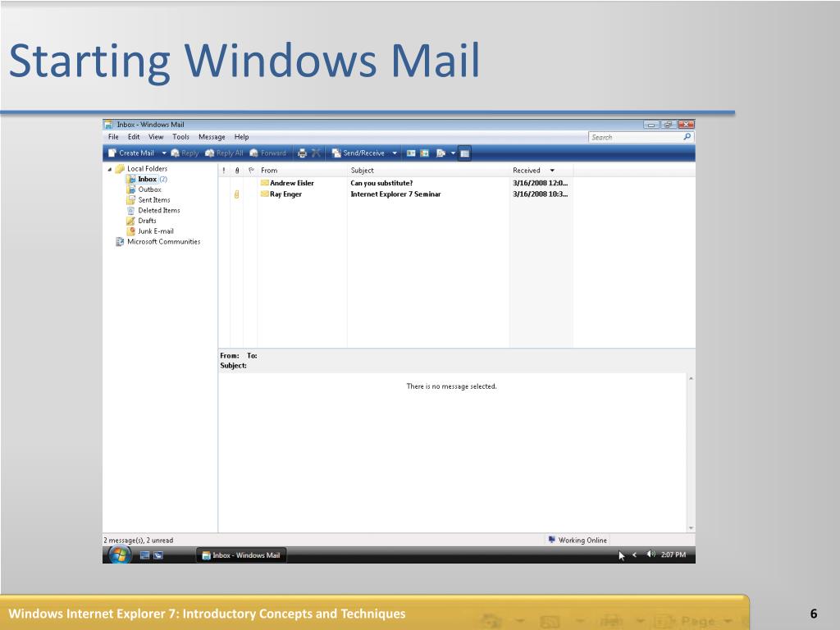
Task: Open the Create Mail dropdown arrow
Action: click(164, 153)
